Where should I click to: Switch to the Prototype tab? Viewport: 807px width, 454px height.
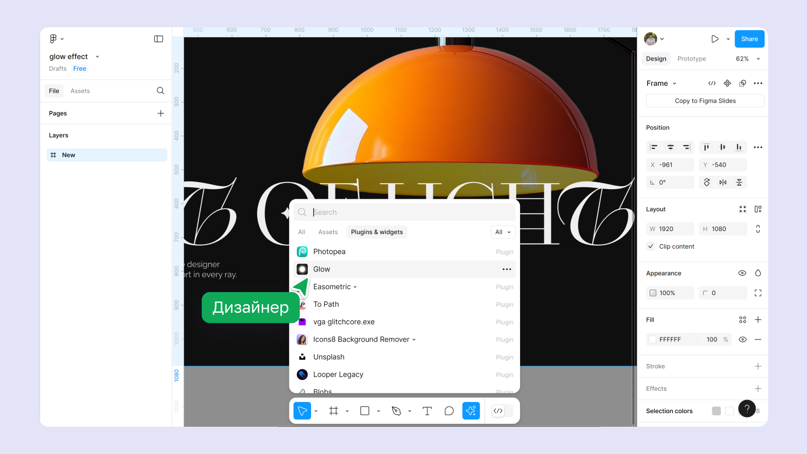point(691,59)
